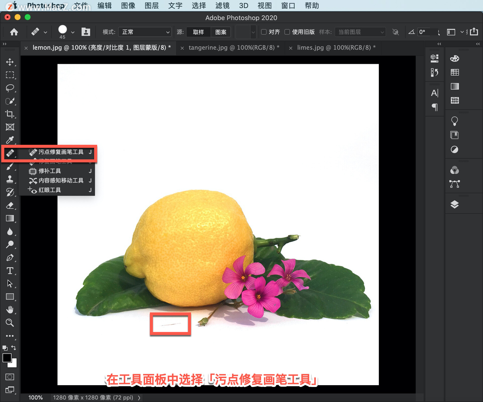The width and height of the screenshot is (483, 402).
Task: Open the 滤镜 menu
Action: tap(222, 6)
